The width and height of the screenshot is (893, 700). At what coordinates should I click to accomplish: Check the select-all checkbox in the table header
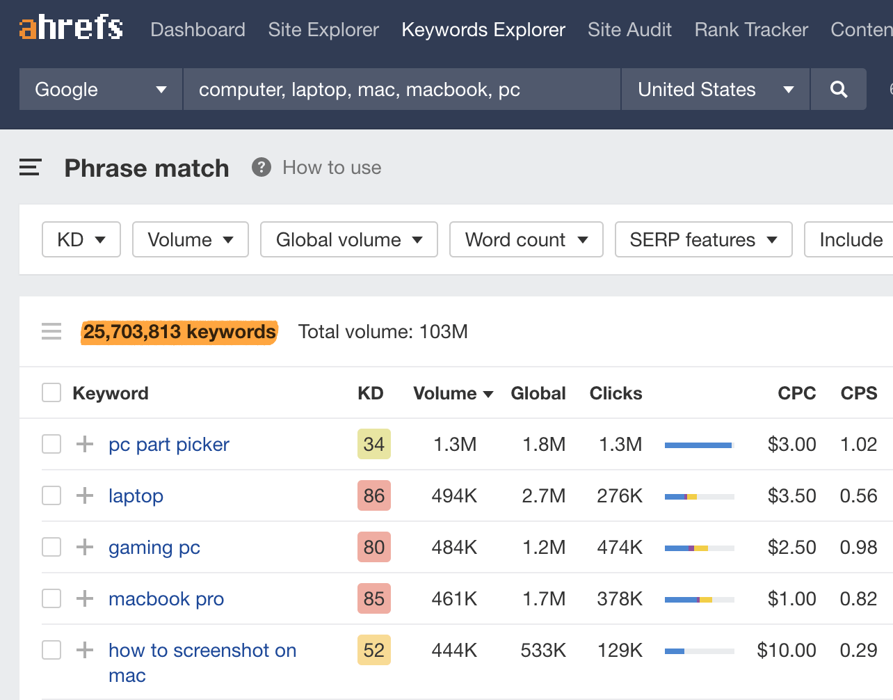[x=51, y=392]
